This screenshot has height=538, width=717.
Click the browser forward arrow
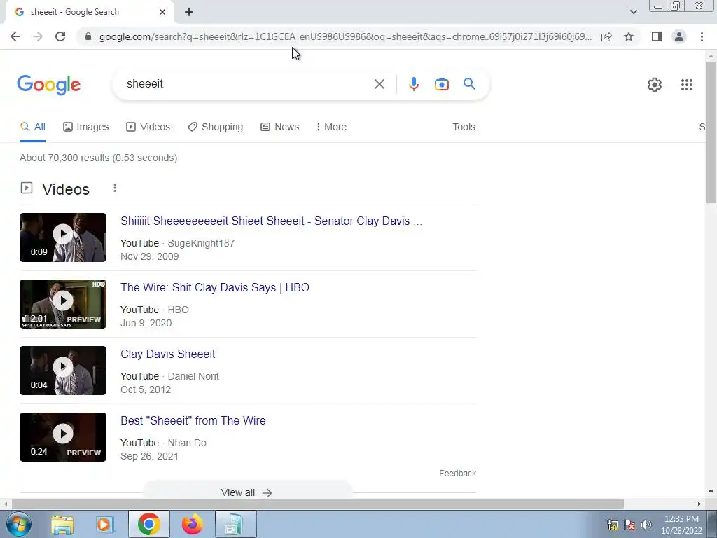38,36
